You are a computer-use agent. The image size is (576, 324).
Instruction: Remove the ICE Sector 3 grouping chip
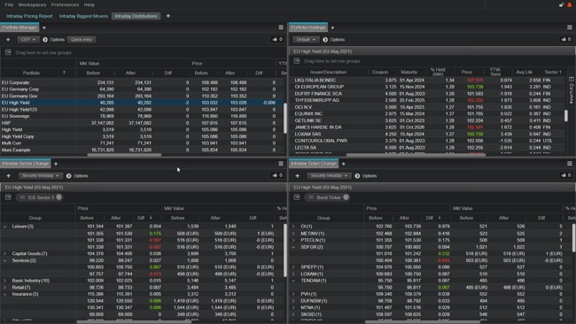point(58,197)
